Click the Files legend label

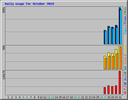pyautogui.click(x=125, y=20)
